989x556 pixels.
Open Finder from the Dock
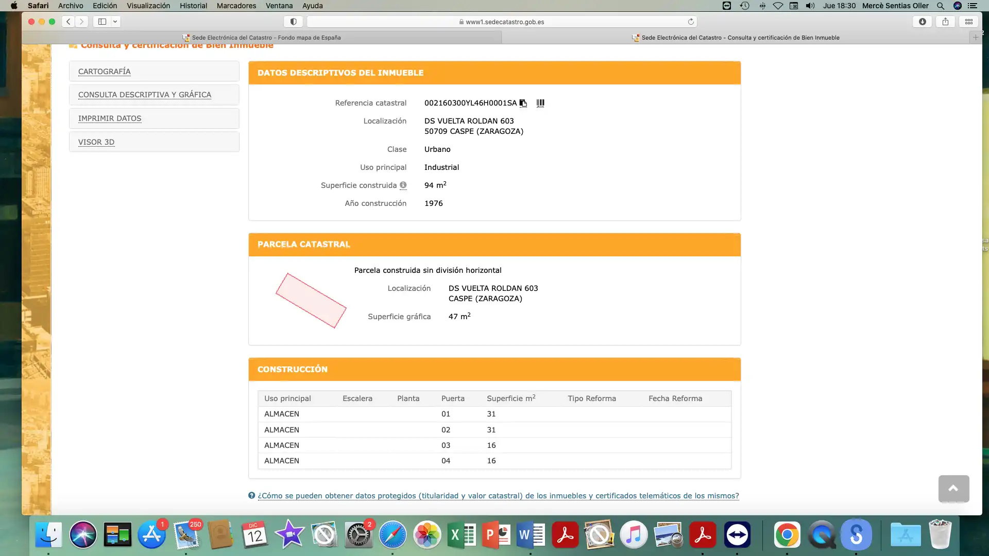(48, 535)
